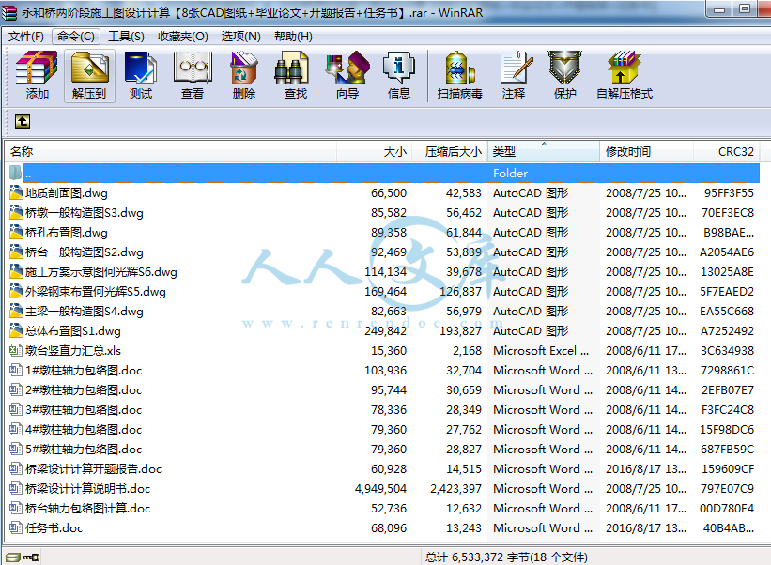
Task: Open the 选项(N) menu
Action: (241, 37)
